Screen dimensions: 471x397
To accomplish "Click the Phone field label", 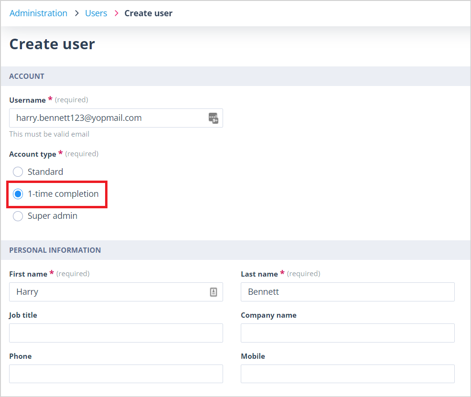I will [x=21, y=356].
